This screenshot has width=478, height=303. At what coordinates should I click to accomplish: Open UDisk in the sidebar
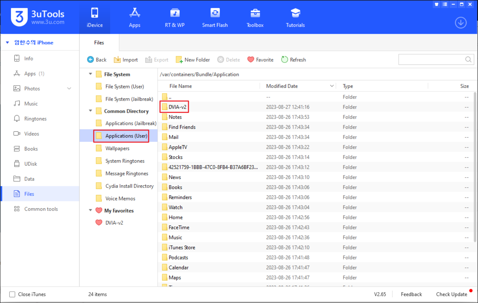click(40, 164)
